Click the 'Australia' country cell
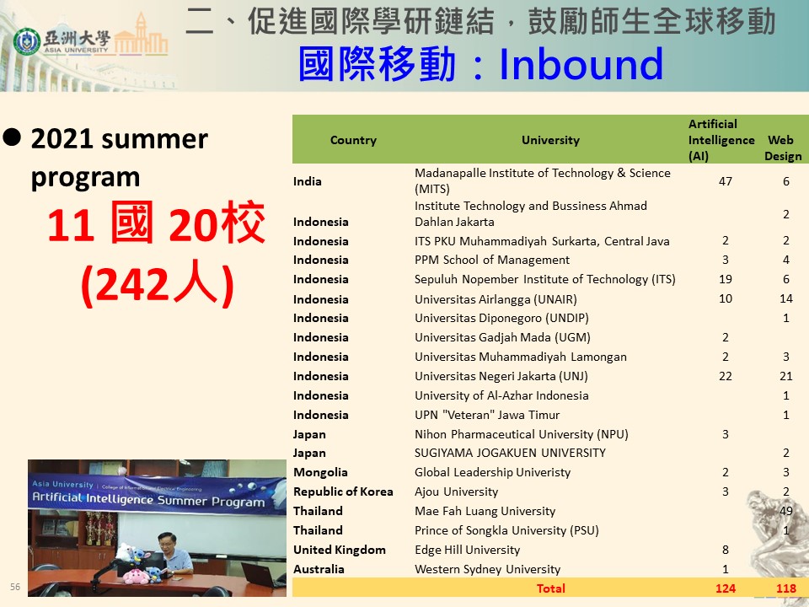The height and width of the screenshot is (607, 809). (x=319, y=569)
